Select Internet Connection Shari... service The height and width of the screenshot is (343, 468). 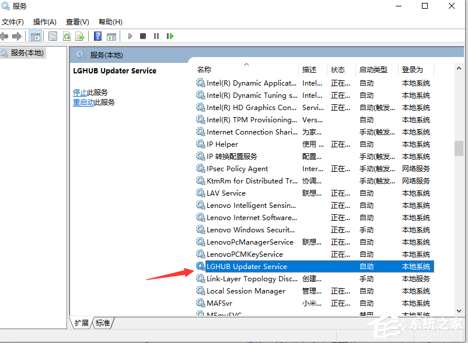point(252,132)
